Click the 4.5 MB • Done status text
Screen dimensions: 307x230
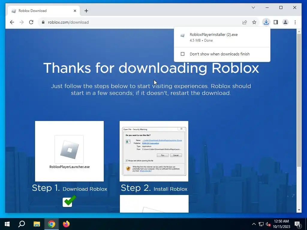201,40
